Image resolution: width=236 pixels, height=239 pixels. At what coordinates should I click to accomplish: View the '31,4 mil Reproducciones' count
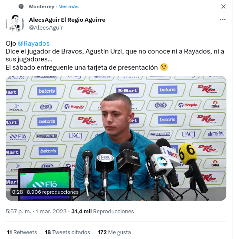pyautogui.click(x=102, y=212)
